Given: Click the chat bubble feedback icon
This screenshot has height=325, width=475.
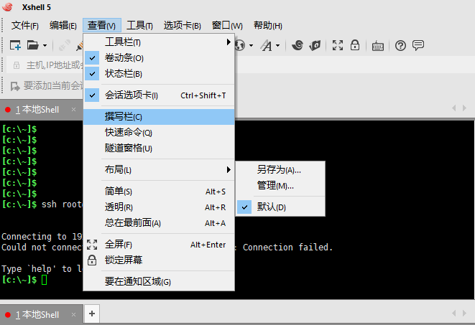Looking at the screenshot, I should pyautogui.click(x=418, y=45).
